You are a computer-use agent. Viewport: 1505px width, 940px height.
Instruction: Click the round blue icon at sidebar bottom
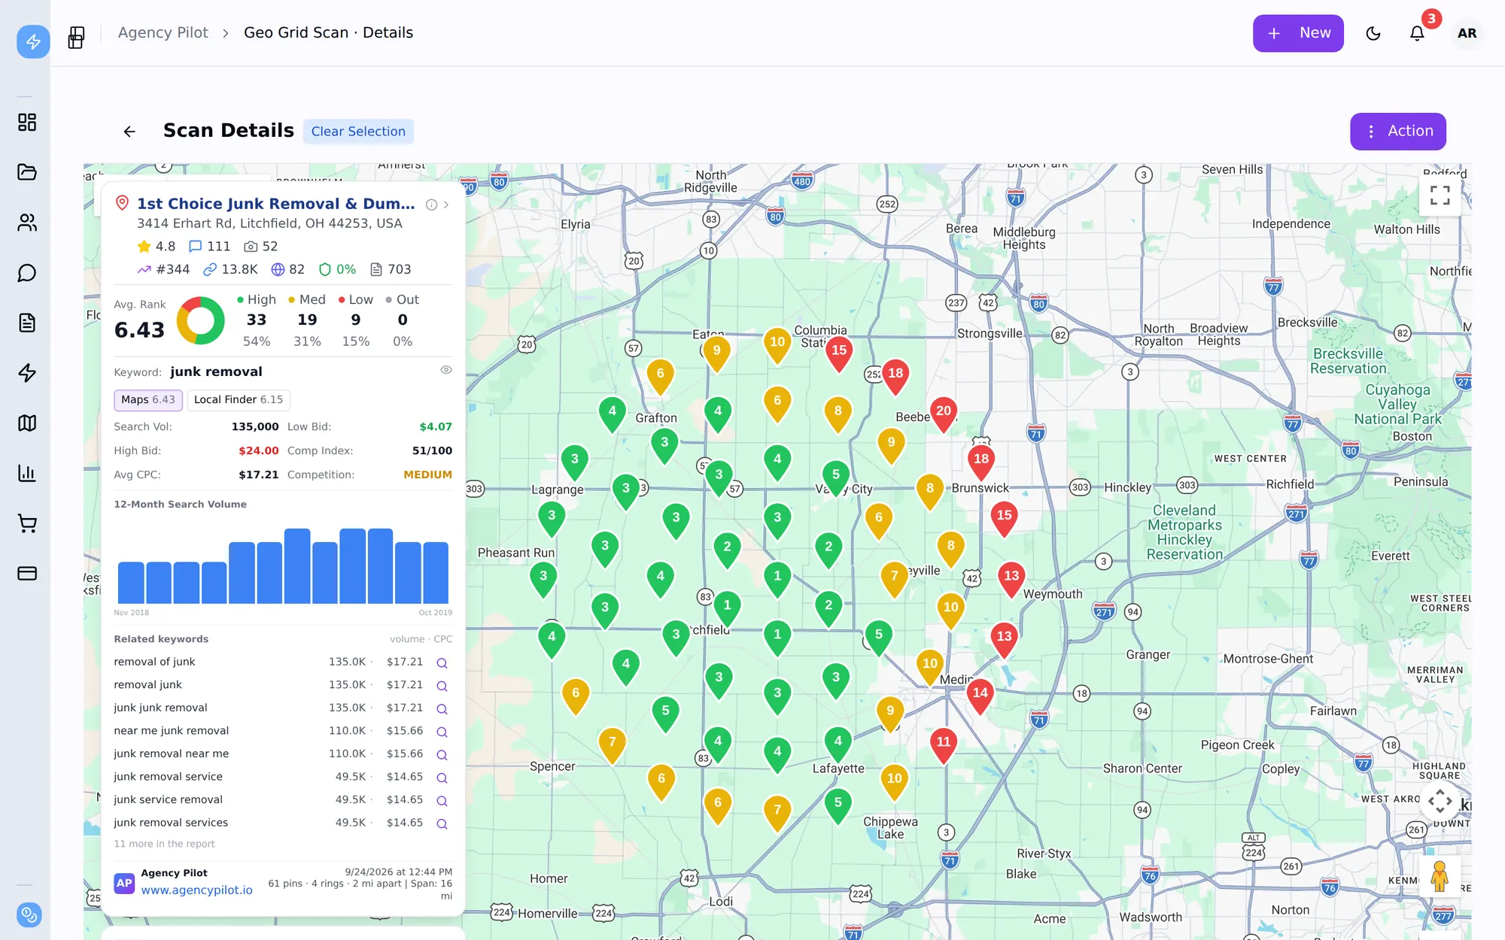click(x=29, y=914)
